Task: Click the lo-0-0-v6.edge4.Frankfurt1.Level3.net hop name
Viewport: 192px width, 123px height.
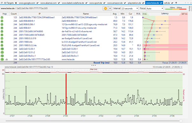Action: (79, 42)
